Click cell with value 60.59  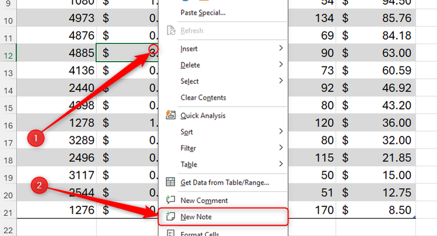[376, 71]
